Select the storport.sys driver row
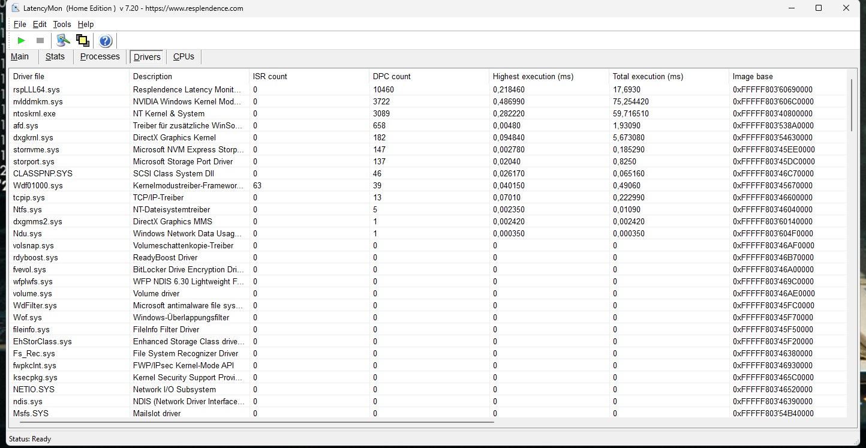Viewport: 866px width, 448px height. point(428,161)
